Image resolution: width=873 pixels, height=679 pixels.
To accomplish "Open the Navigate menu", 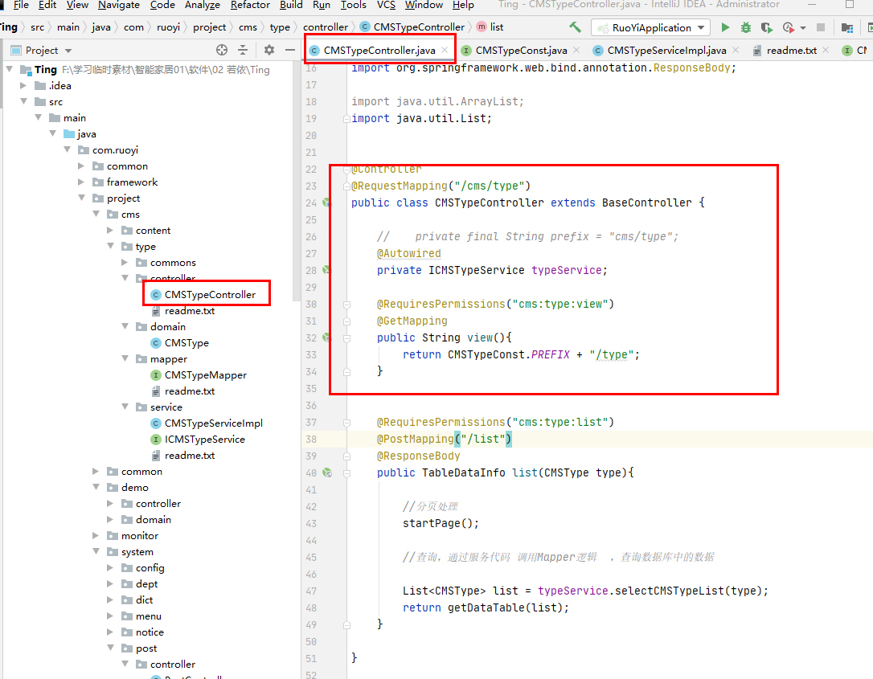I will (119, 5).
